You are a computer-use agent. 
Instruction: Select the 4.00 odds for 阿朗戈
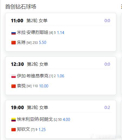(x=66, y=120)
